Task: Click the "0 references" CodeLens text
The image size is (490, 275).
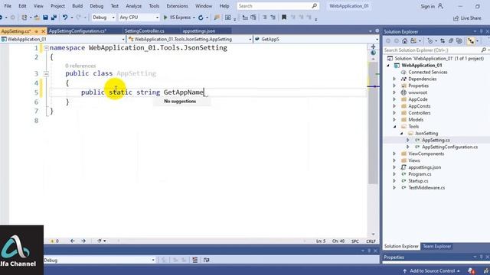Action: click(80, 66)
